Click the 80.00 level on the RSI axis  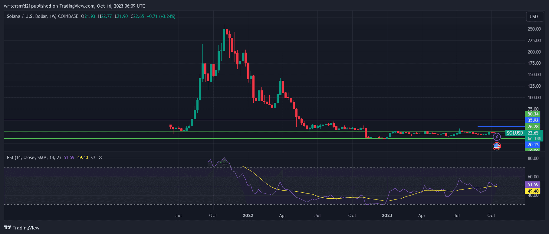click(x=533, y=158)
